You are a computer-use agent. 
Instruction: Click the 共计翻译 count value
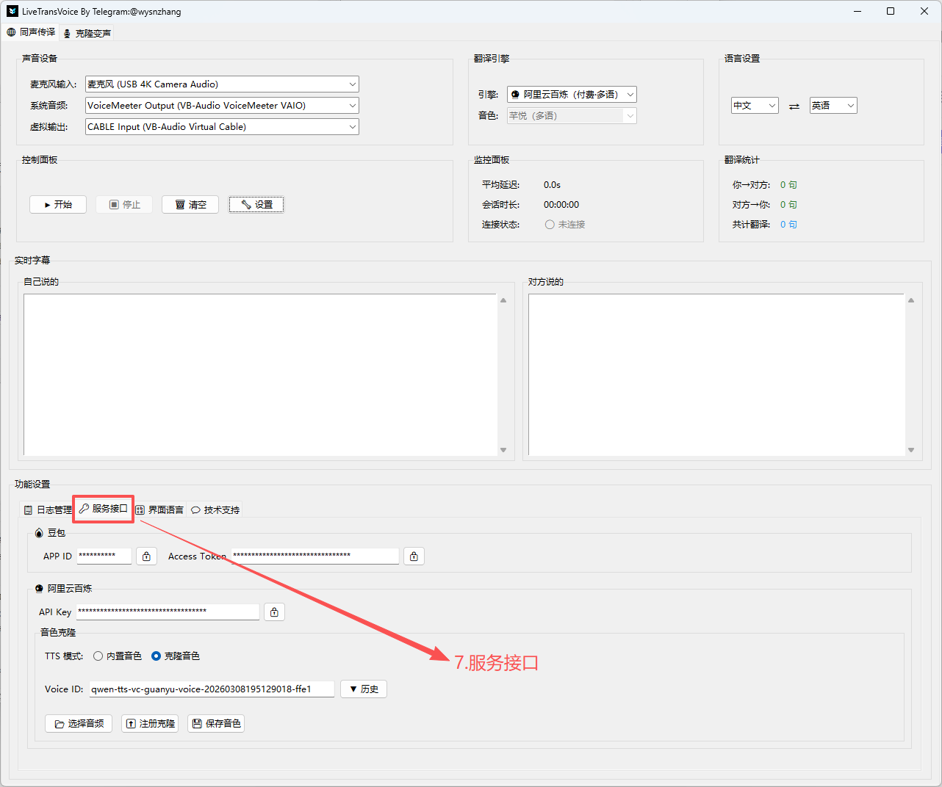pyautogui.click(x=788, y=225)
